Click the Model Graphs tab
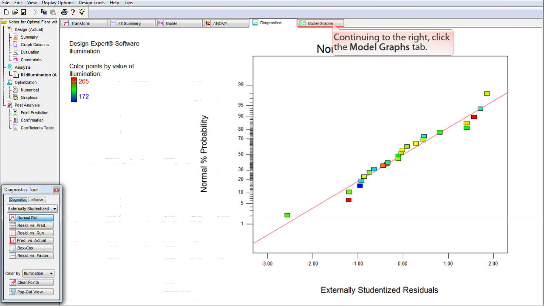Screen dimensions: 544x306 [x=320, y=23]
